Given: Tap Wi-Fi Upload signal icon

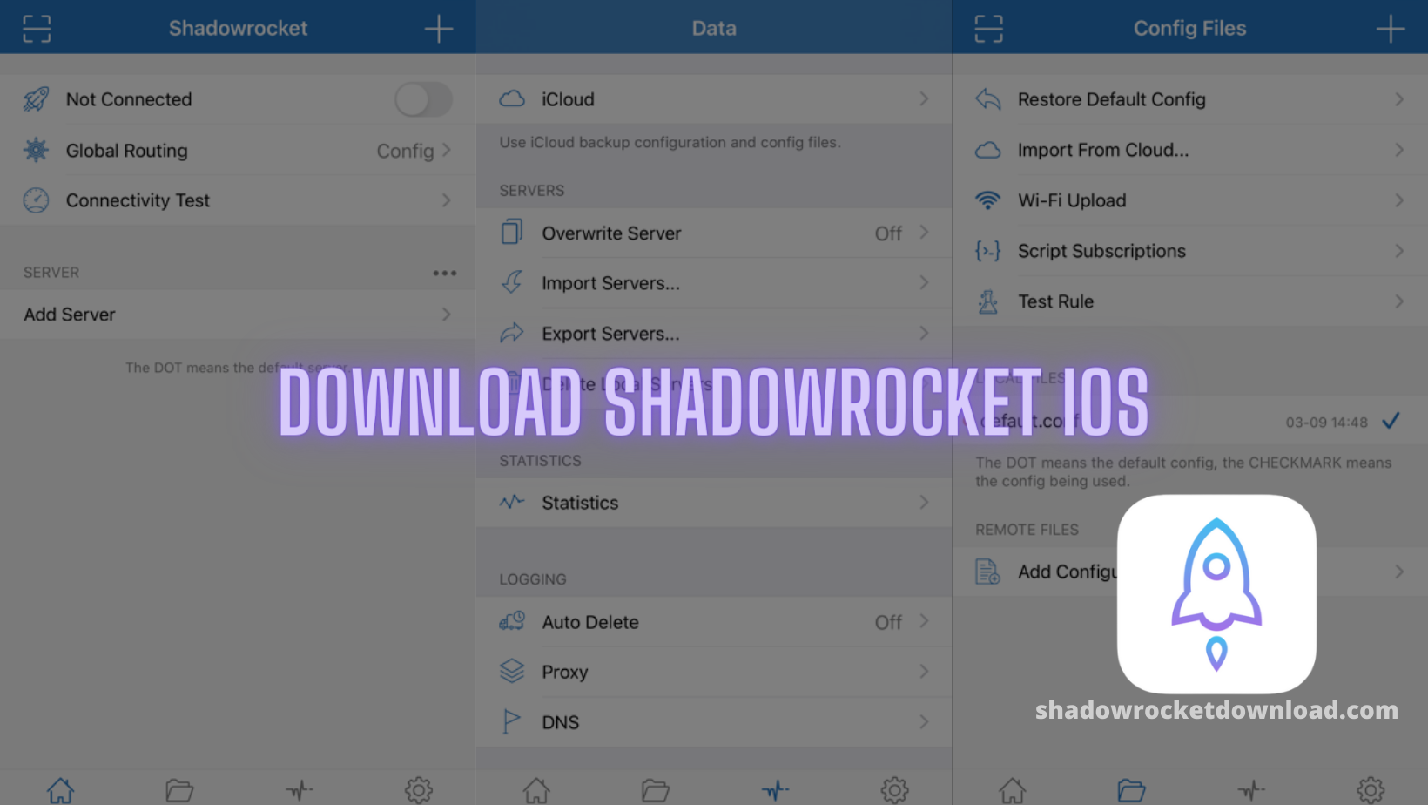Looking at the screenshot, I should [x=988, y=200].
